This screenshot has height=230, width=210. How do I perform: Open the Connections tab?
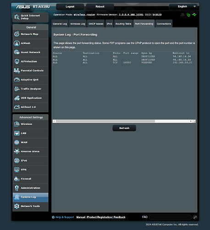(x=164, y=24)
